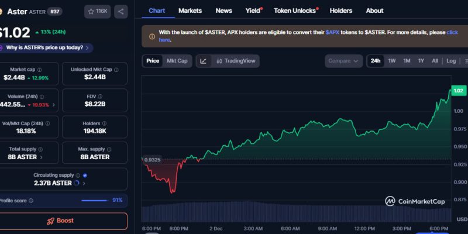Click the Market cap info icon

[40, 69]
